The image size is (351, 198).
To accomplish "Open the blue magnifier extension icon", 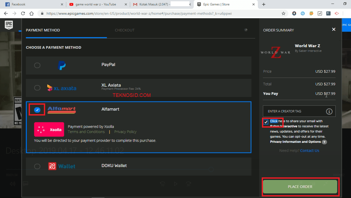I will [303, 13].
